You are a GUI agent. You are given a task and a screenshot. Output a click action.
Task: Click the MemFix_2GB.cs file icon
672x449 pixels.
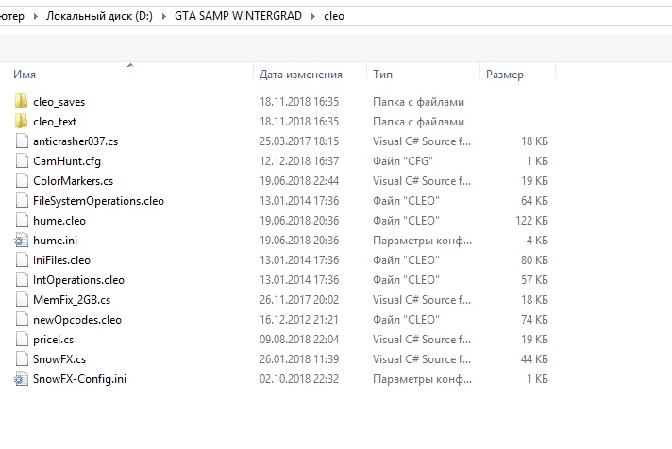click(22, 299)
